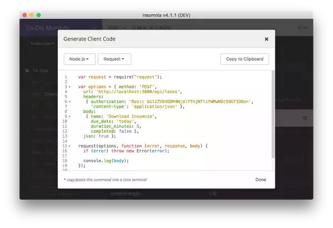Collapse code fold at line 15

point(69,146)
